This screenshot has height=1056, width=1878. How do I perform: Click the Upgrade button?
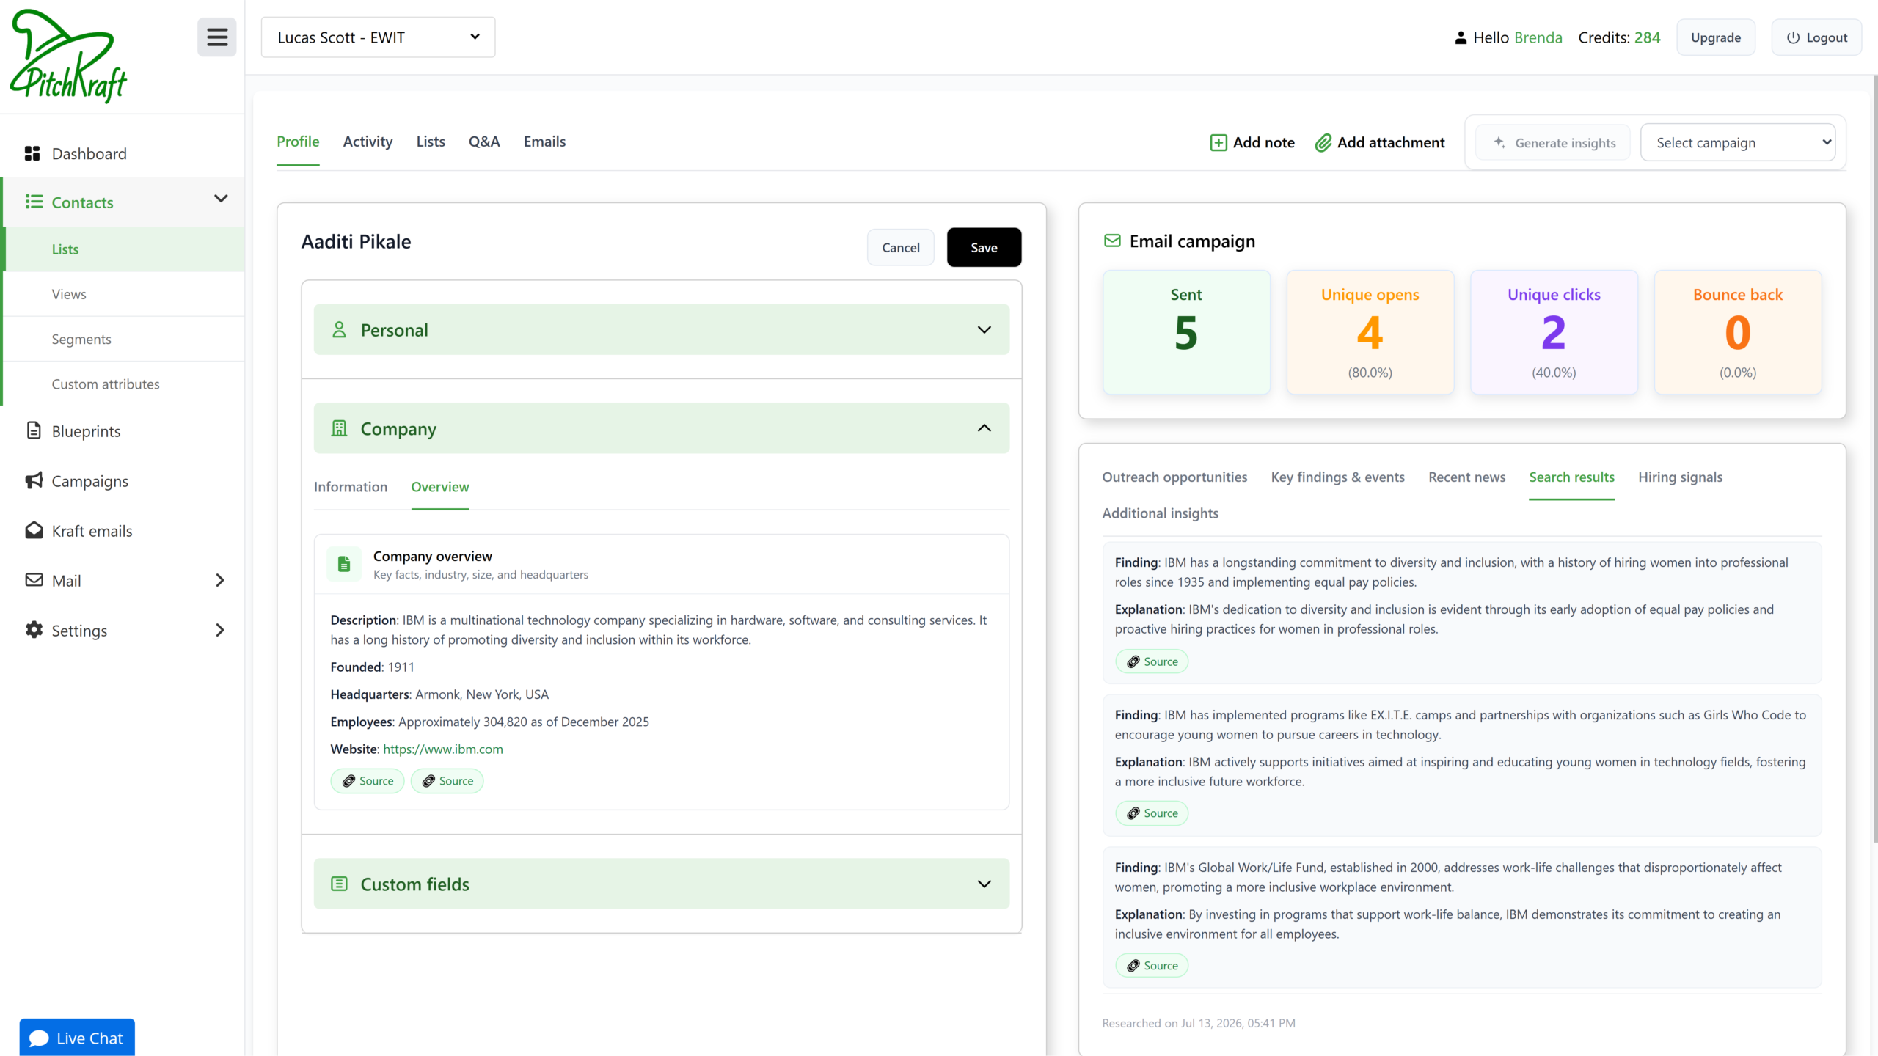(1716, 37)
